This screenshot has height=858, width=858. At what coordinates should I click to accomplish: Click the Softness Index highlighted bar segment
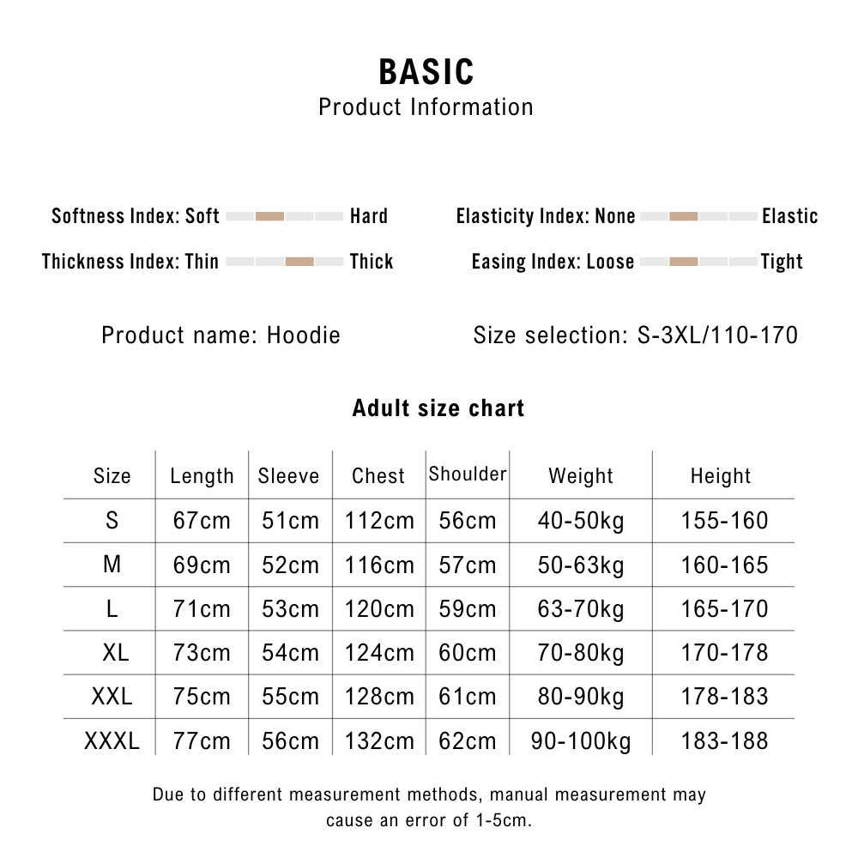tap(269, 216)
